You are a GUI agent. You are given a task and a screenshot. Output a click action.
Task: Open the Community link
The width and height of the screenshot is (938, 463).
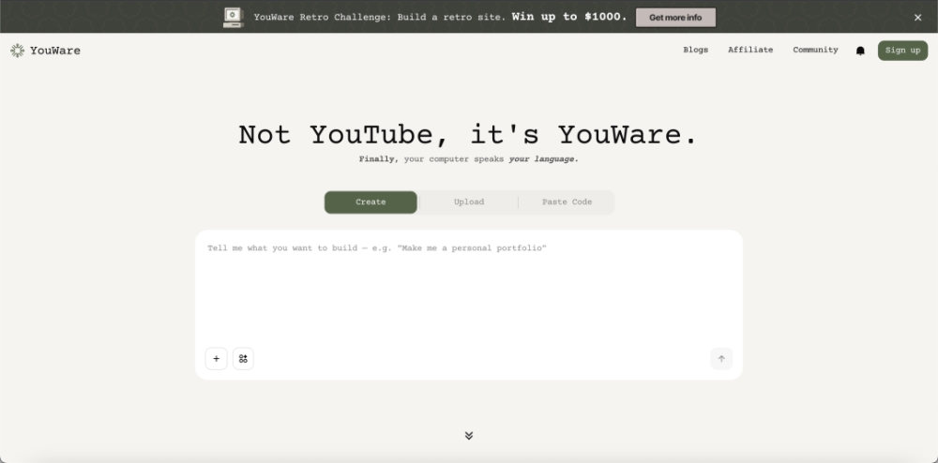click(815, 50)
